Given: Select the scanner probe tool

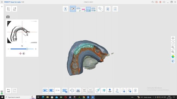Looking at the screenshot, I should click(58, 90).
